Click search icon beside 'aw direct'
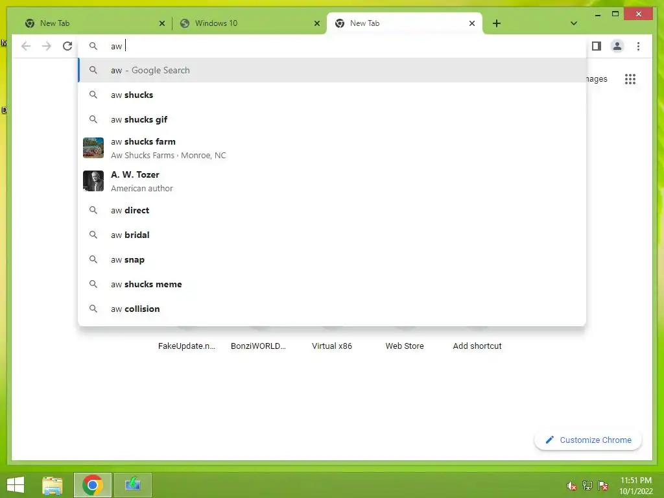Viewport: 664px width, 498px height. [x=93, y=210]
